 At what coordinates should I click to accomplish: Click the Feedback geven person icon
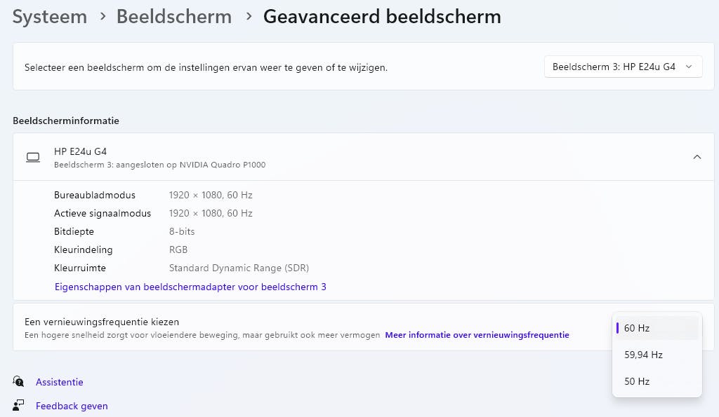click(x=18, y=405)
